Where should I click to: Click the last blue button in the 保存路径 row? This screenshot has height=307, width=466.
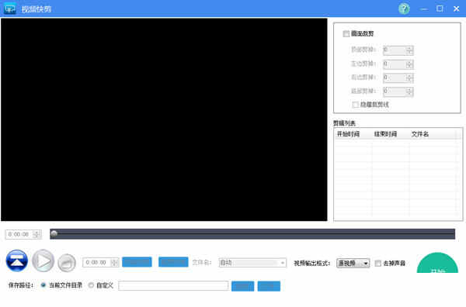[x=269, y=286]
